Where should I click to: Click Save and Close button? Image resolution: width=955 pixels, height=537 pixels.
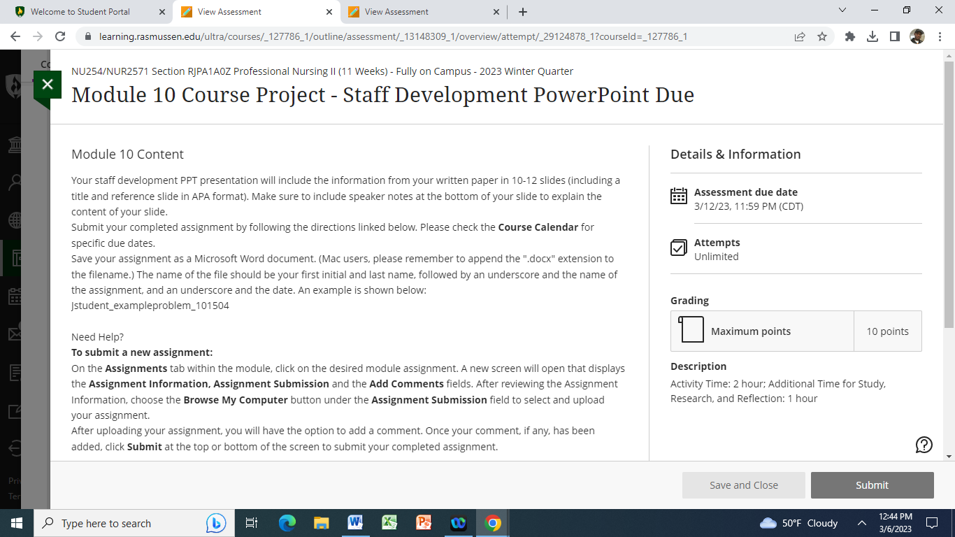744,485
